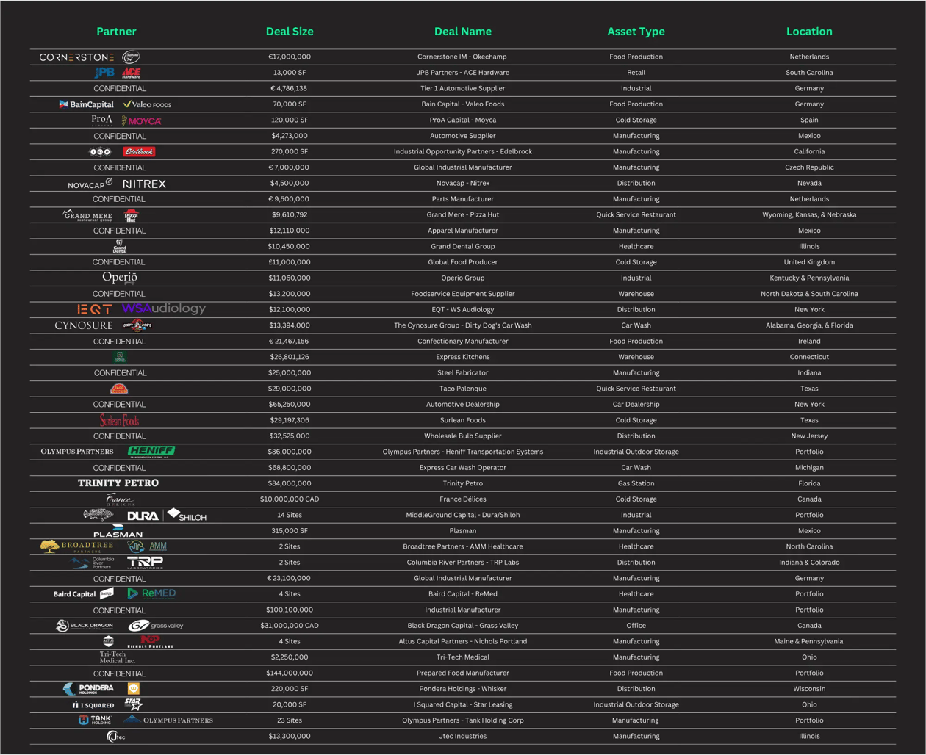Click the Taco Palenque logo
Viewport: 926px width, 755px height.
coord(119,389)
